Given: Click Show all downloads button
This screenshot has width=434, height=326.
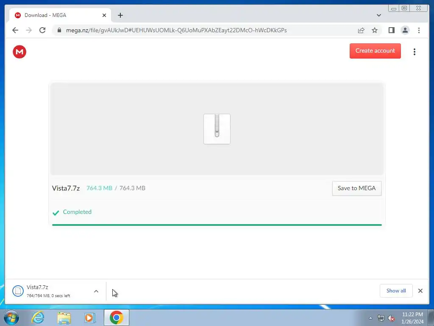Looking at the screenshot, I should coord(396,291).
